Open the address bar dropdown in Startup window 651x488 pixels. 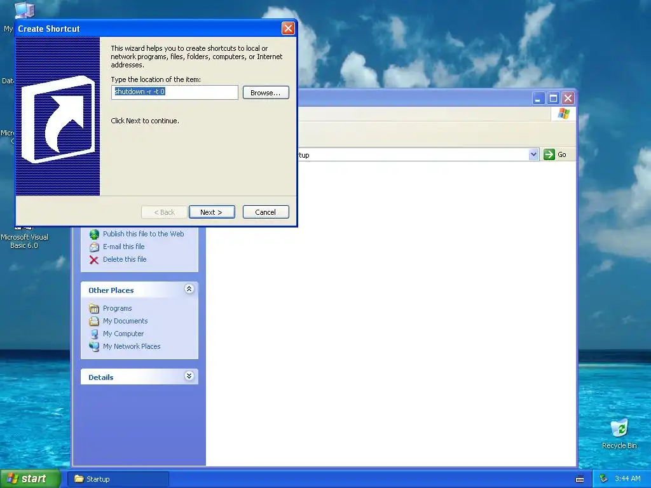533,155
